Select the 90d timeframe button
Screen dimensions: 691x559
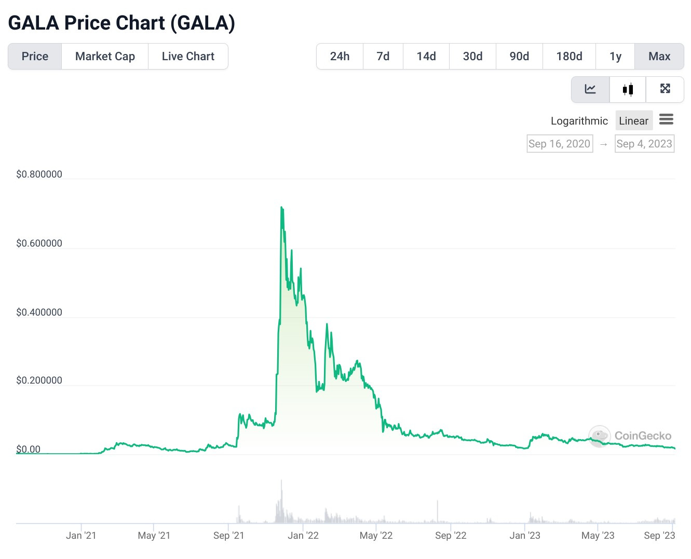tap(519, 56)
